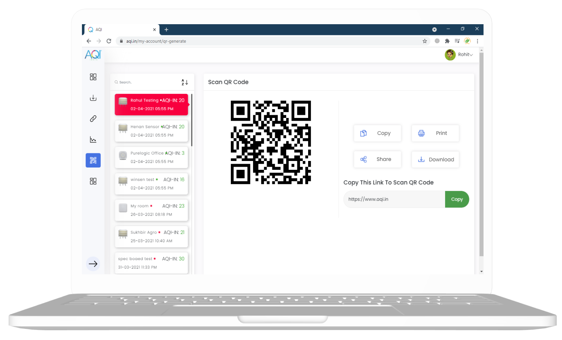Select the Sukhbir Agro device card
The width and height of the screenshot is (562, 340).
click(x=151, y=237)
